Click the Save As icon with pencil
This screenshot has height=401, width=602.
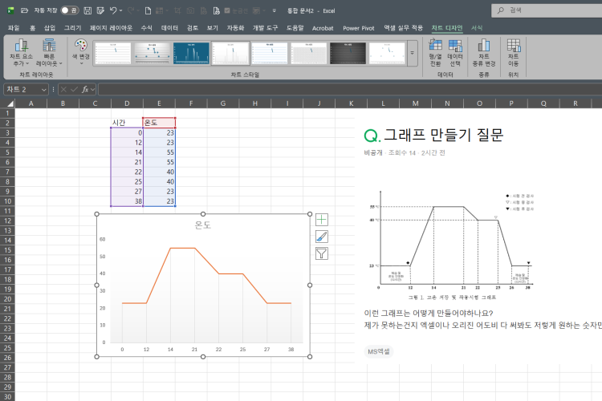click(x=100, y=10)
